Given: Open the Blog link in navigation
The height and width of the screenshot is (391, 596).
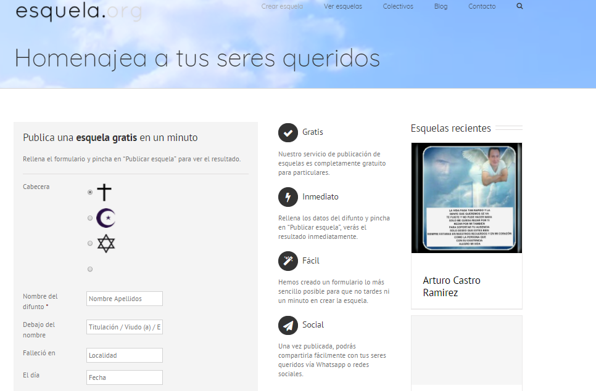Looking at the screenshot, I should [x=441, y=6].
